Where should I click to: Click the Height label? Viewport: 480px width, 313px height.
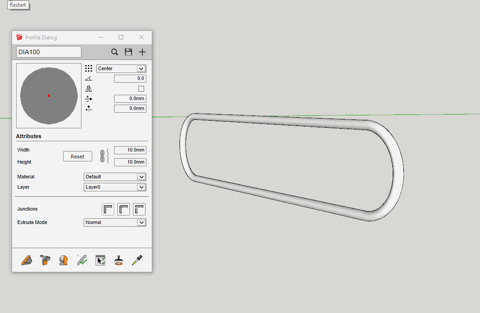pyautogui.click(x=24, y=162)
